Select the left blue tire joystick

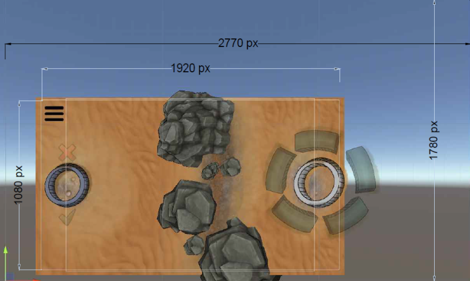pos(67,185)
